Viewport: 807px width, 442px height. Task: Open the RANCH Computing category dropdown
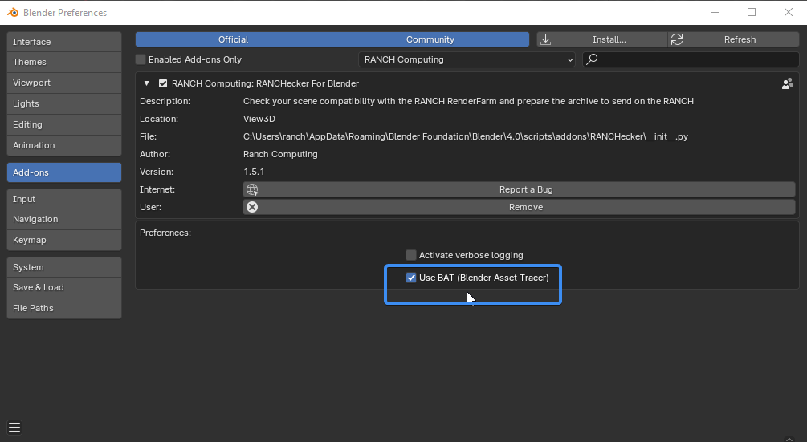467,59
